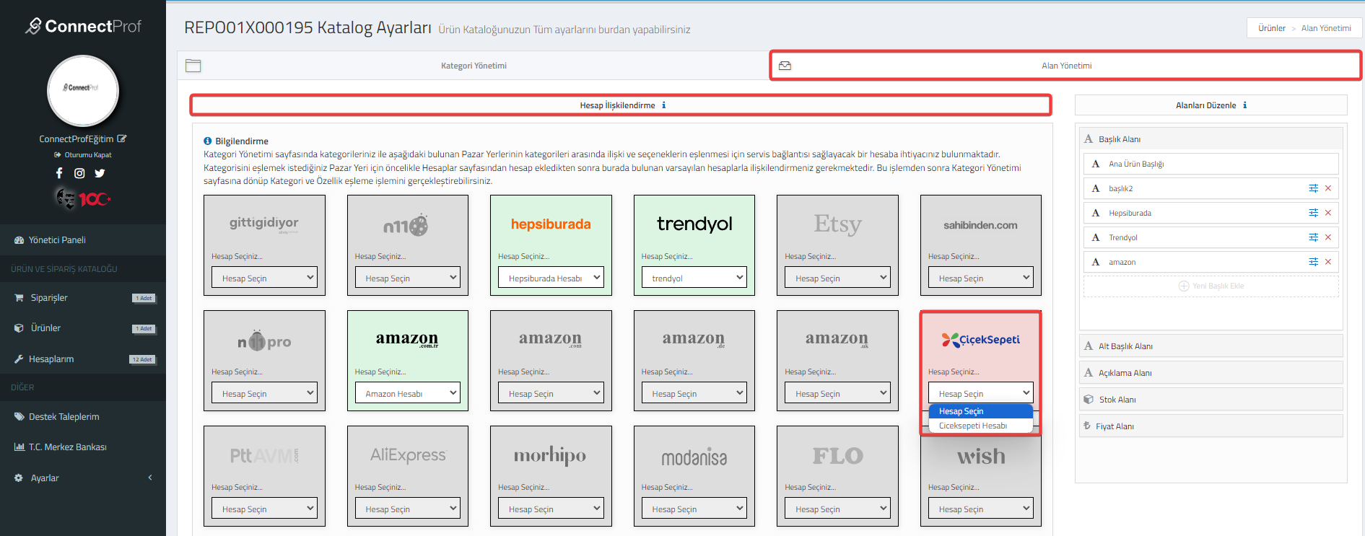The image size is (1365, 536).
Task: Open the trendyol account dropdown
Action: (694, 278)
